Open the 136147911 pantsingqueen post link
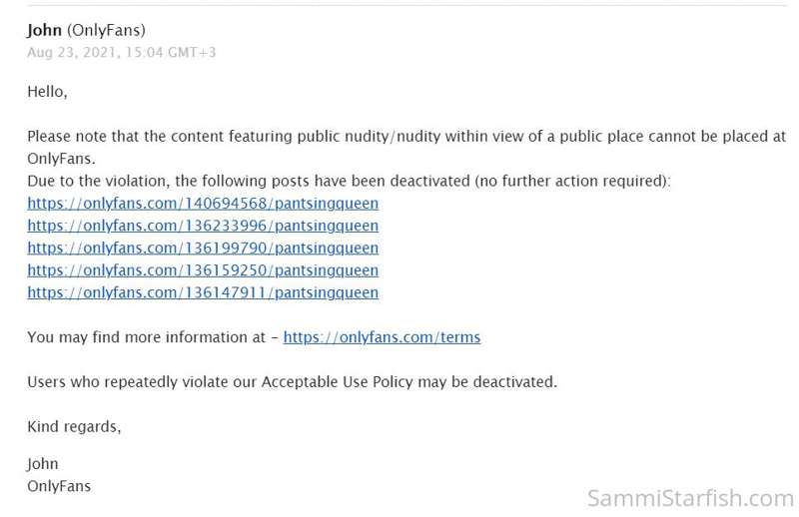Screen dimensions: 799x517 pyautogui.click(x=203, y=292)
